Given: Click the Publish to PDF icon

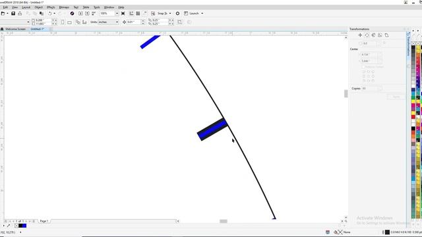Looking at the screenshot, I should (94, 13).
